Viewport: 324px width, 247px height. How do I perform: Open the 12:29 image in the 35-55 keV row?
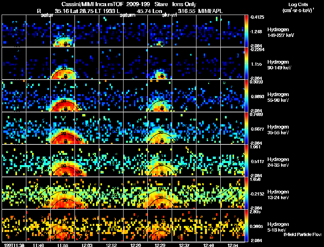pos(160,129)
